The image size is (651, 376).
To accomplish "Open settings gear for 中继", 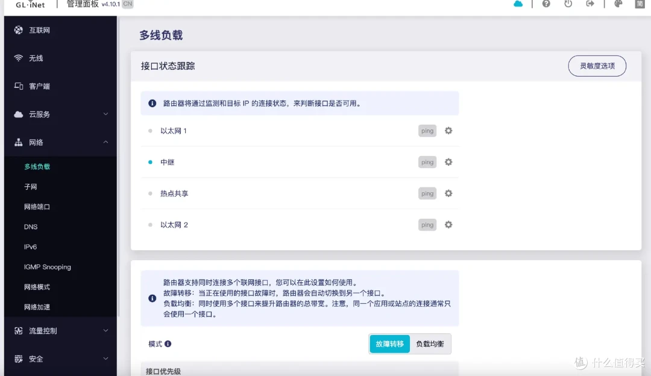I will (x=448, y=162).
